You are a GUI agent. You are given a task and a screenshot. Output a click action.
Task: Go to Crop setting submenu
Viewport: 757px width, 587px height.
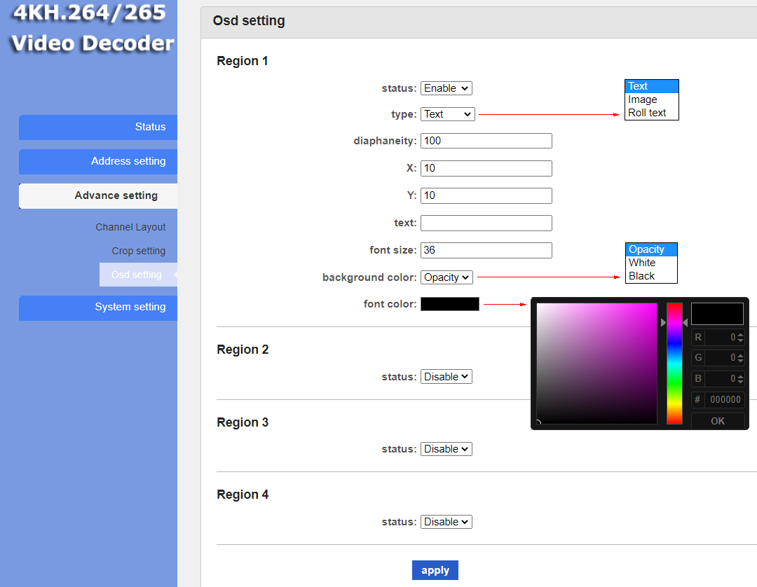point(138,251)
